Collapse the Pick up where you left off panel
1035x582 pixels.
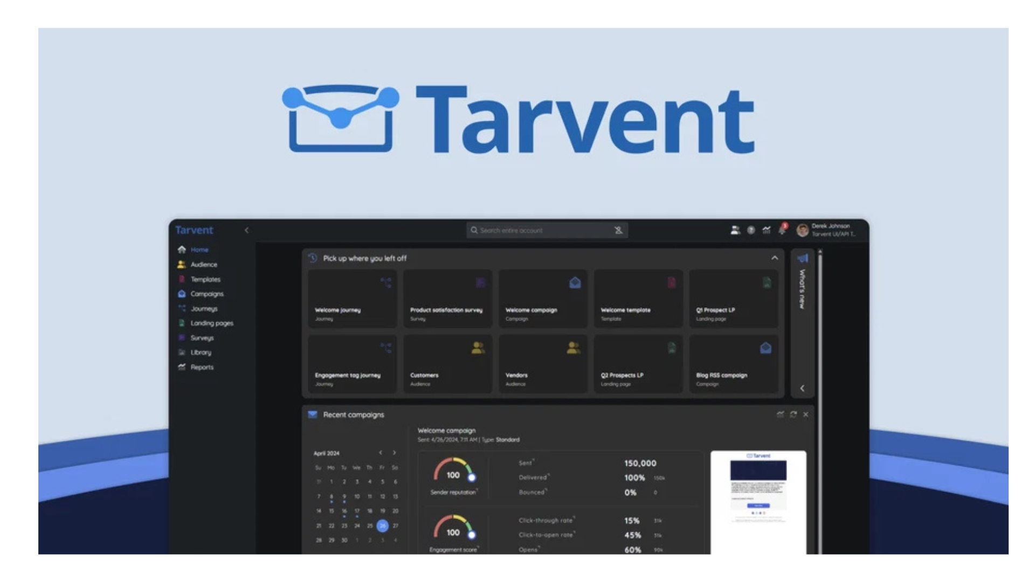pos(775,258)
